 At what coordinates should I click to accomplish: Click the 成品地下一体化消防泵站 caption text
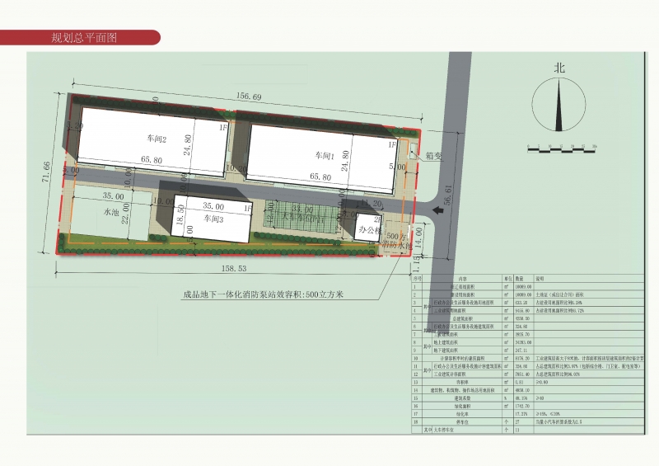point(263,293)
